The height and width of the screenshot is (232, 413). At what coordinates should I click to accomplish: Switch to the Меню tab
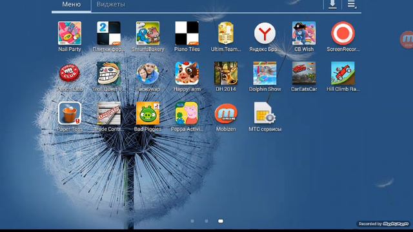72,5
